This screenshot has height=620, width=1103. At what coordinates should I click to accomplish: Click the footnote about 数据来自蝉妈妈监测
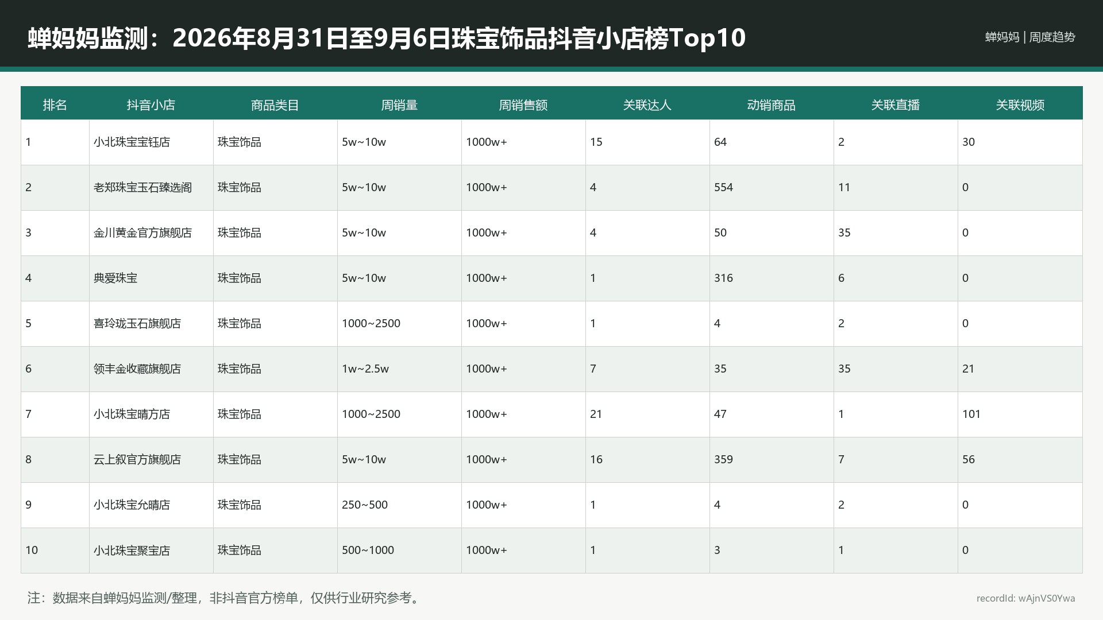coord(226,598)
